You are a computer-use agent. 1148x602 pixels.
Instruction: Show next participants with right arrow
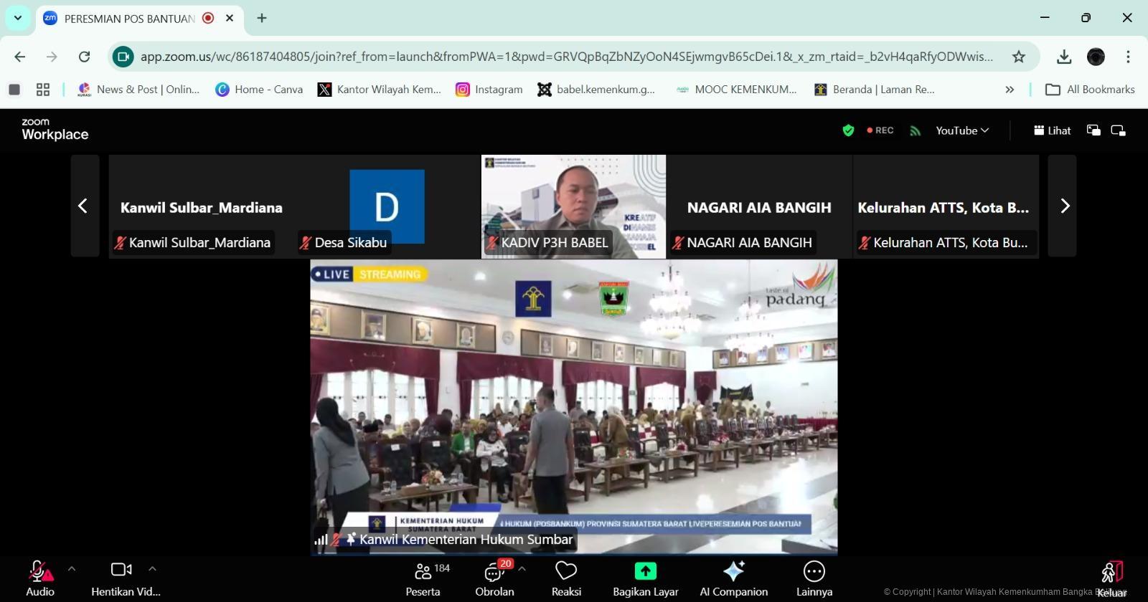click(1065, 206)
